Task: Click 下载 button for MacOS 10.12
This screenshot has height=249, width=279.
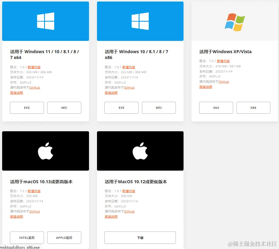Action: [x=140, y=238]
